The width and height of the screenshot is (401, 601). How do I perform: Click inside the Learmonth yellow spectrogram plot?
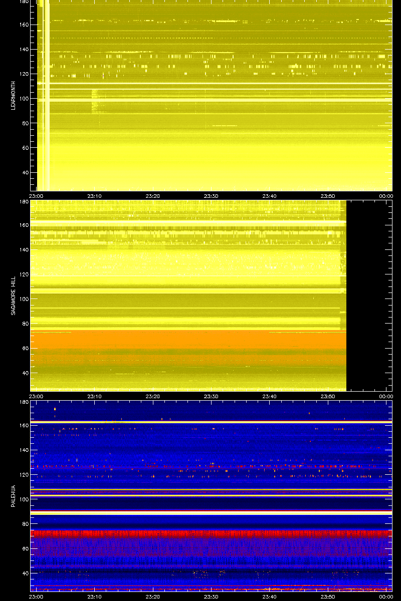coord(211,95)
